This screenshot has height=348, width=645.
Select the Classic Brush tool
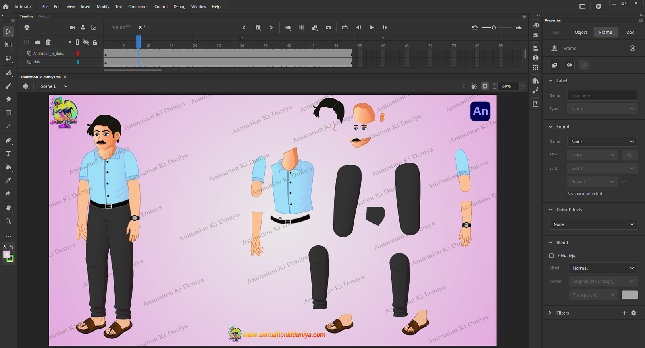click(8, 86)
